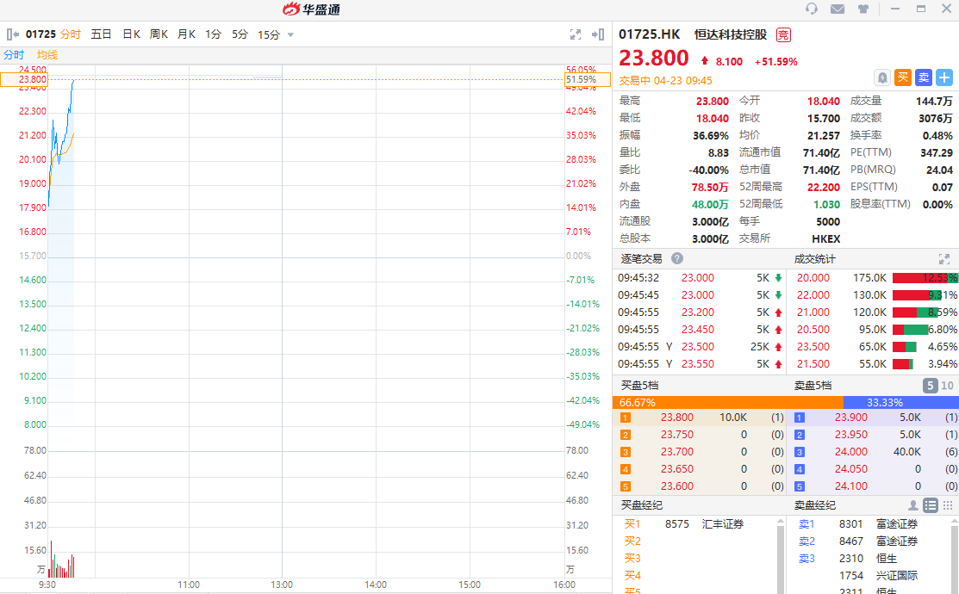
Task: Switch broker queue to grid view
Action: tap(948, 505)
